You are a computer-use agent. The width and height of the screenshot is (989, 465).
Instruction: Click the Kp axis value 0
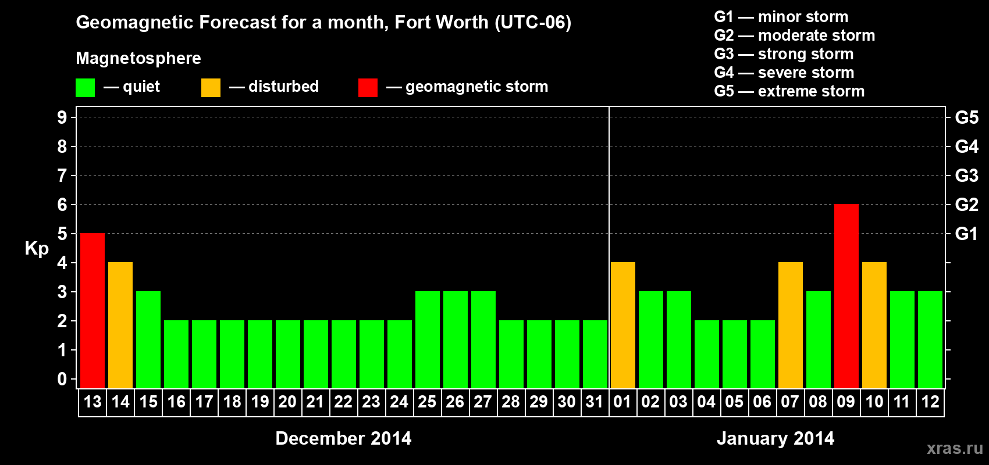(62, 379)
